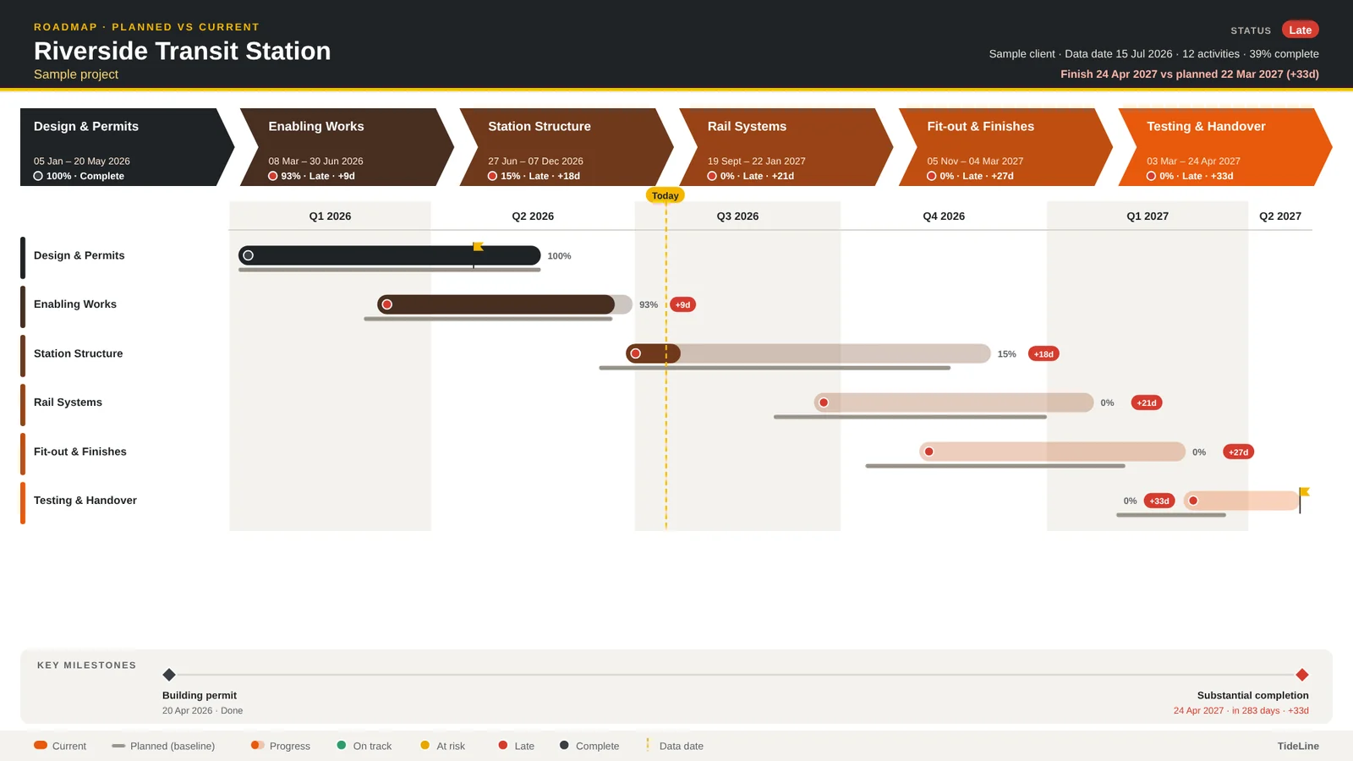Image resolution: width=1353 pixels, height=761 pixels.
Task: Click the 15% progress label for Station Structure
Action: pyautogui.click(x=1006, y=353)
